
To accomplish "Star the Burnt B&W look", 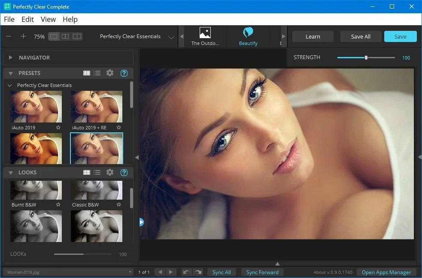I will coord(58,205).
